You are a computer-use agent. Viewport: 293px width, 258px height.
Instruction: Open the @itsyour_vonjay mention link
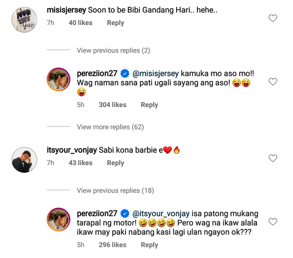click(161, 213)
